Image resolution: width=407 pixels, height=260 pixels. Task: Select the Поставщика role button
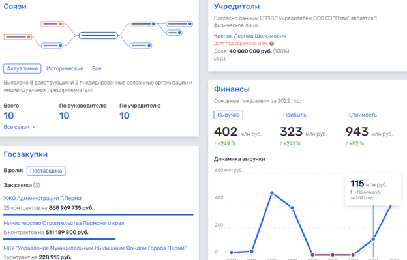tap(46, 171)
